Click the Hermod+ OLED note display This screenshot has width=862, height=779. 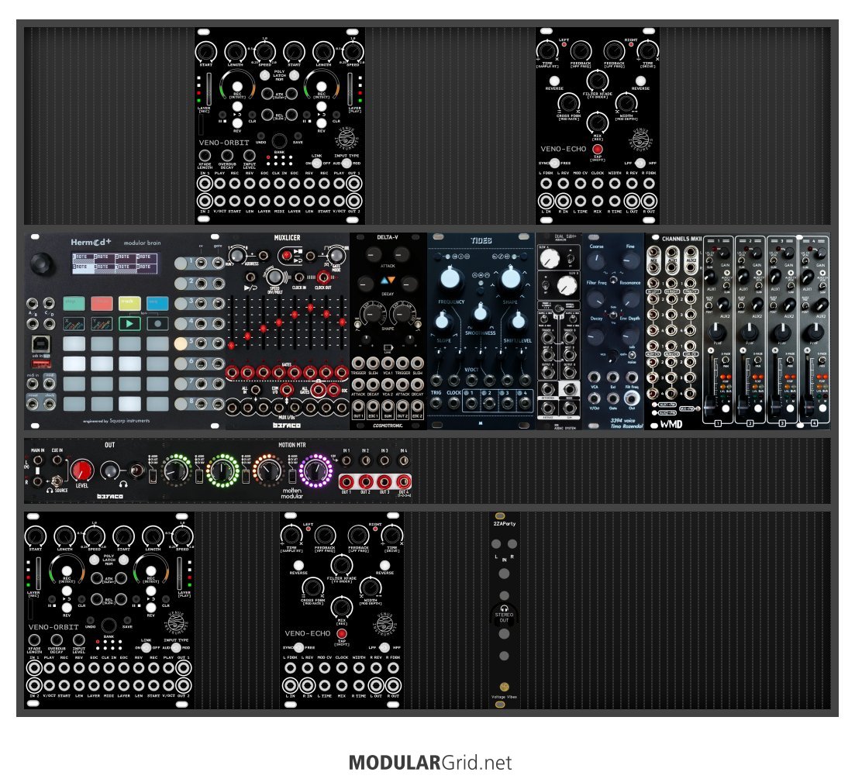pos(115,263)
